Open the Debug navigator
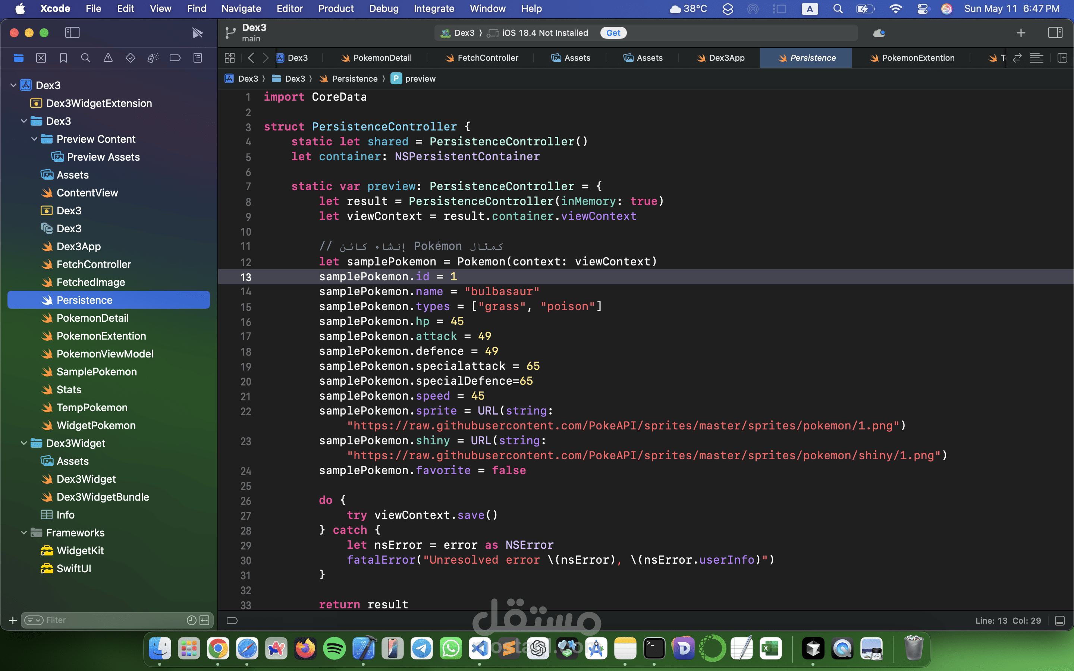 pos(153,58)
